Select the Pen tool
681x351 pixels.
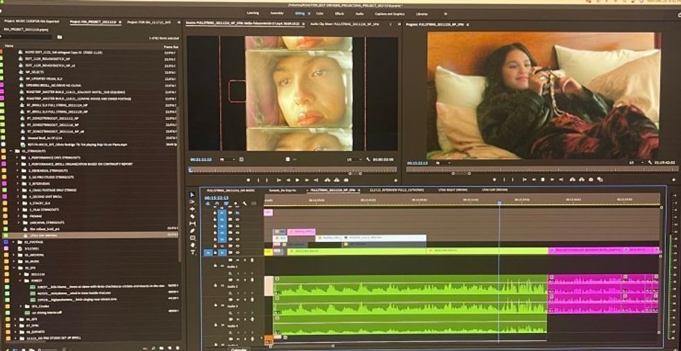tap(192, 230)
